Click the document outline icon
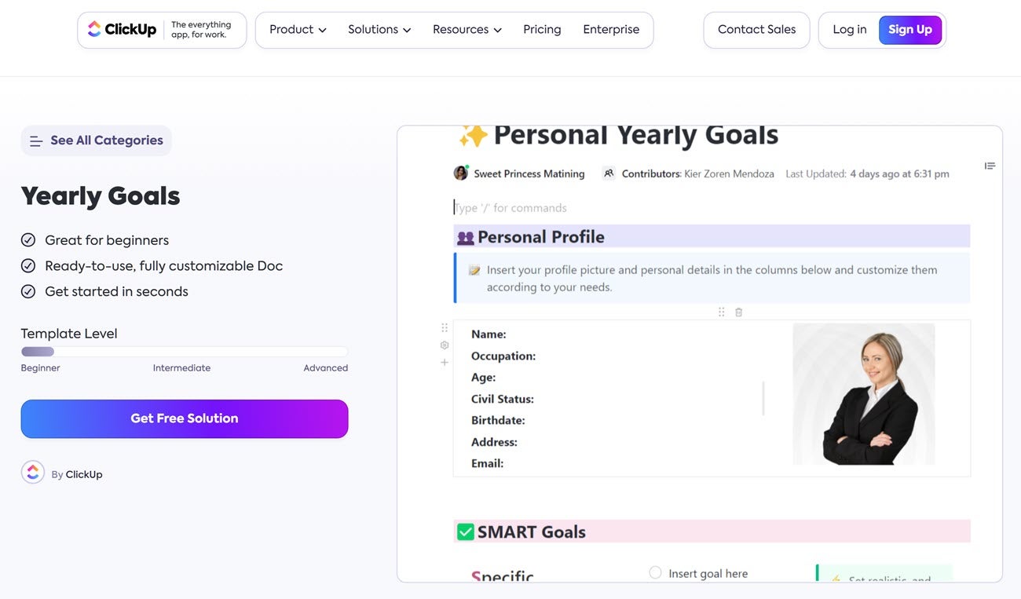This screenshot has width=1021, height=599. pos(990,166)
